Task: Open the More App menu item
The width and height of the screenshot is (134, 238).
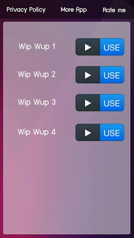Action: tap(74, 10)
